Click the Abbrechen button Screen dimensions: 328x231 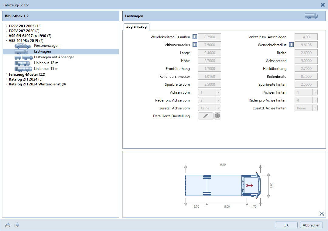pos(311,225)
